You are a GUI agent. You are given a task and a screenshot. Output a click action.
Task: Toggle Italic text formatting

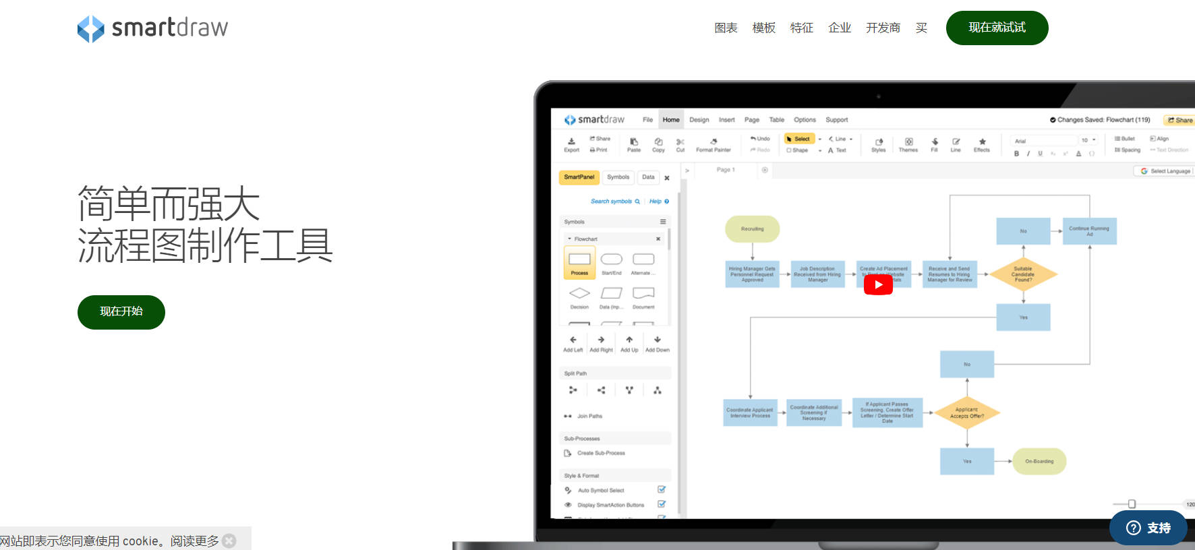pos(1028,154)
